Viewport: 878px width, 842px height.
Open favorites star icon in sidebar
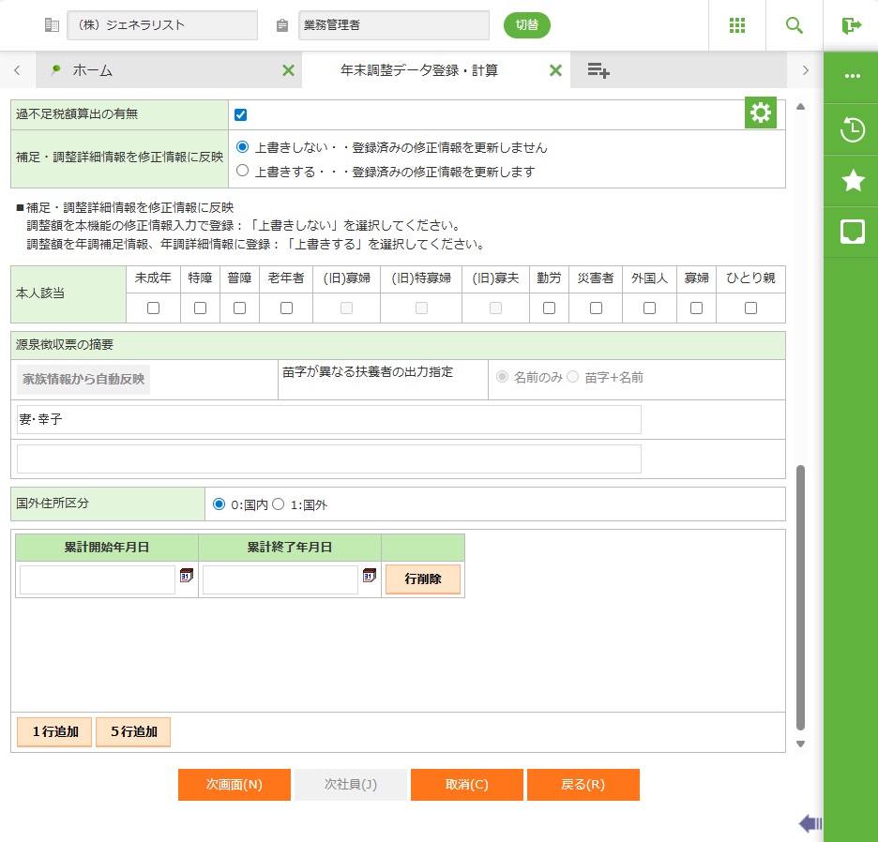852,181
